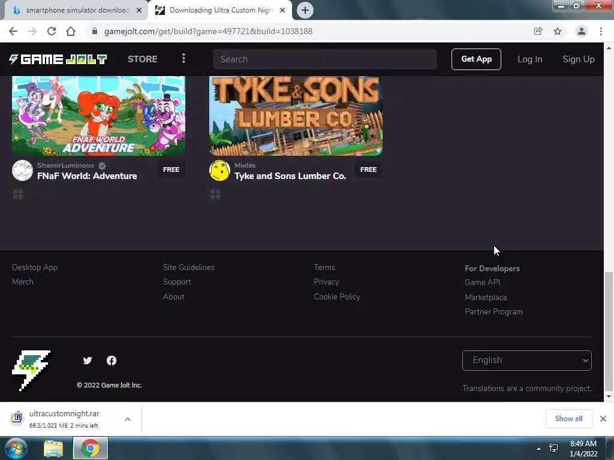Bookmark this page with the star icon

(558, 31)
